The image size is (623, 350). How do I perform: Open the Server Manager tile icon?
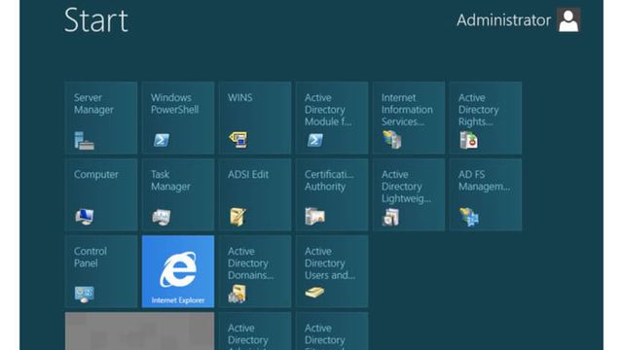tap(85, 140)
